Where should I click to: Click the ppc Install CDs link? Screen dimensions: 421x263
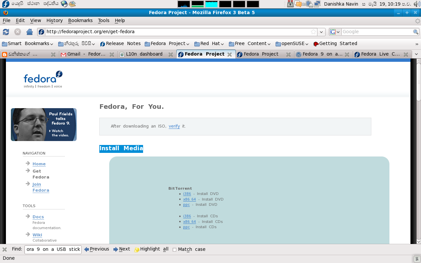pos(186,227)
